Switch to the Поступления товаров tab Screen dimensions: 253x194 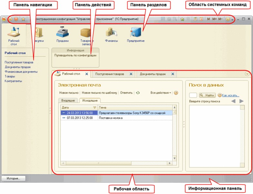pyautogui.click(x=110, y=74)
